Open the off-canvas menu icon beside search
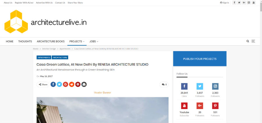The image size is (262, 123). click(253, 41)
